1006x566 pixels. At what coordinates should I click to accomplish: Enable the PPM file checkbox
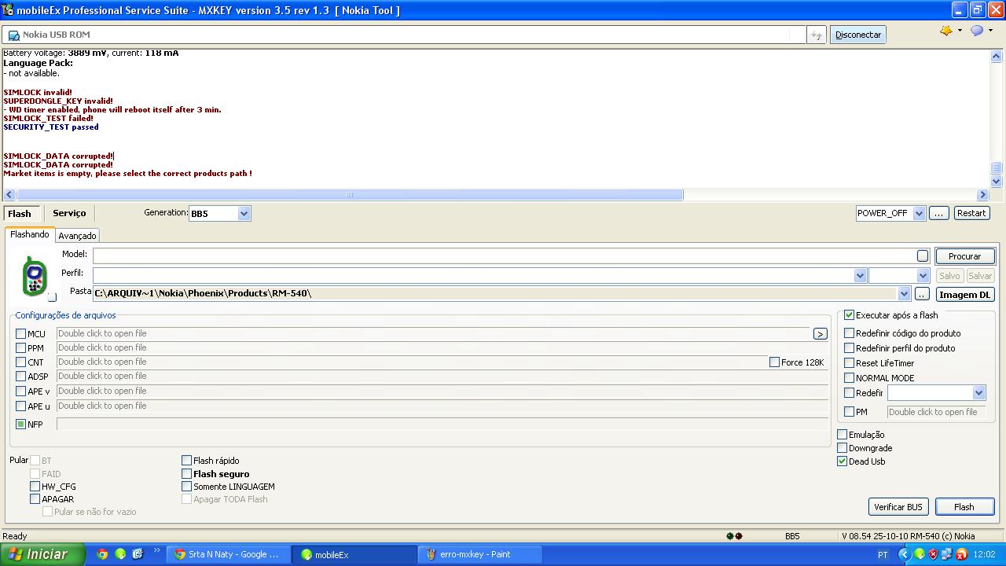(20, 348)
